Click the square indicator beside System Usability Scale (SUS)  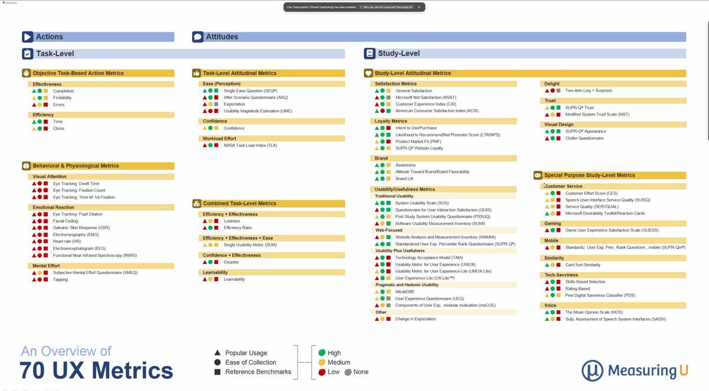click(389, 203)
